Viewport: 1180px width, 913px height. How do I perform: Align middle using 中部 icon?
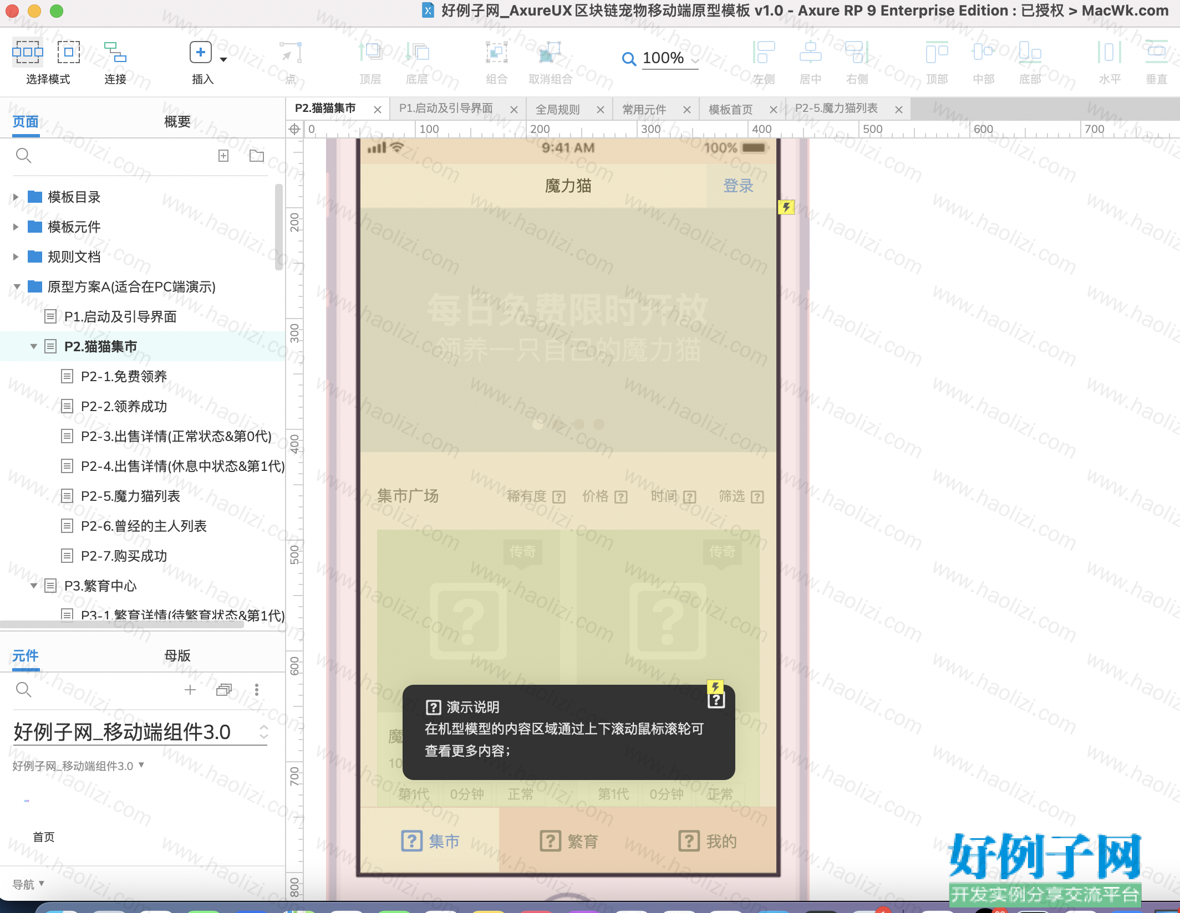pos(983,53)
